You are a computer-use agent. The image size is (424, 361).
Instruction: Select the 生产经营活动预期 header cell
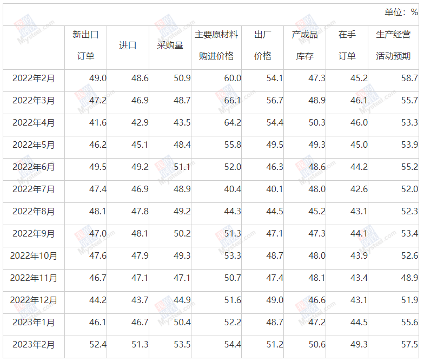(x=393, y=45)
